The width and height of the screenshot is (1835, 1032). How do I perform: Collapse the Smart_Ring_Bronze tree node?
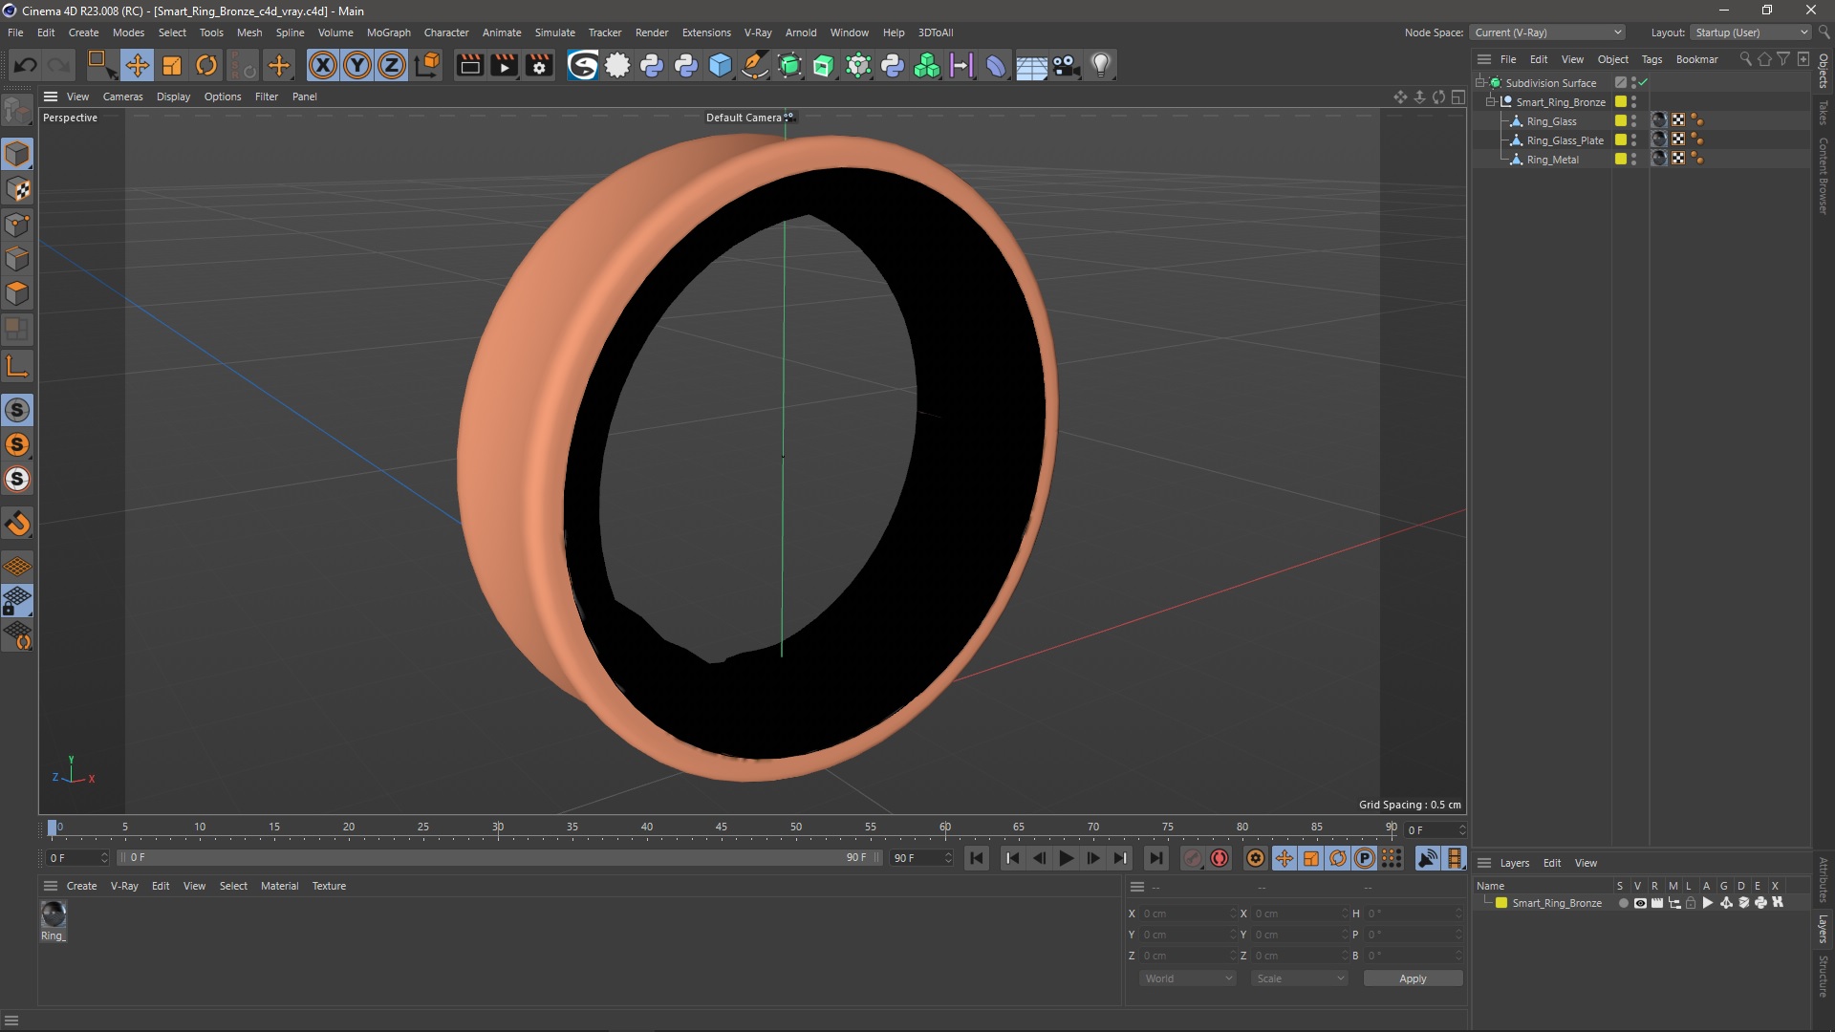pyautogui.click(x=1490, y=102)
